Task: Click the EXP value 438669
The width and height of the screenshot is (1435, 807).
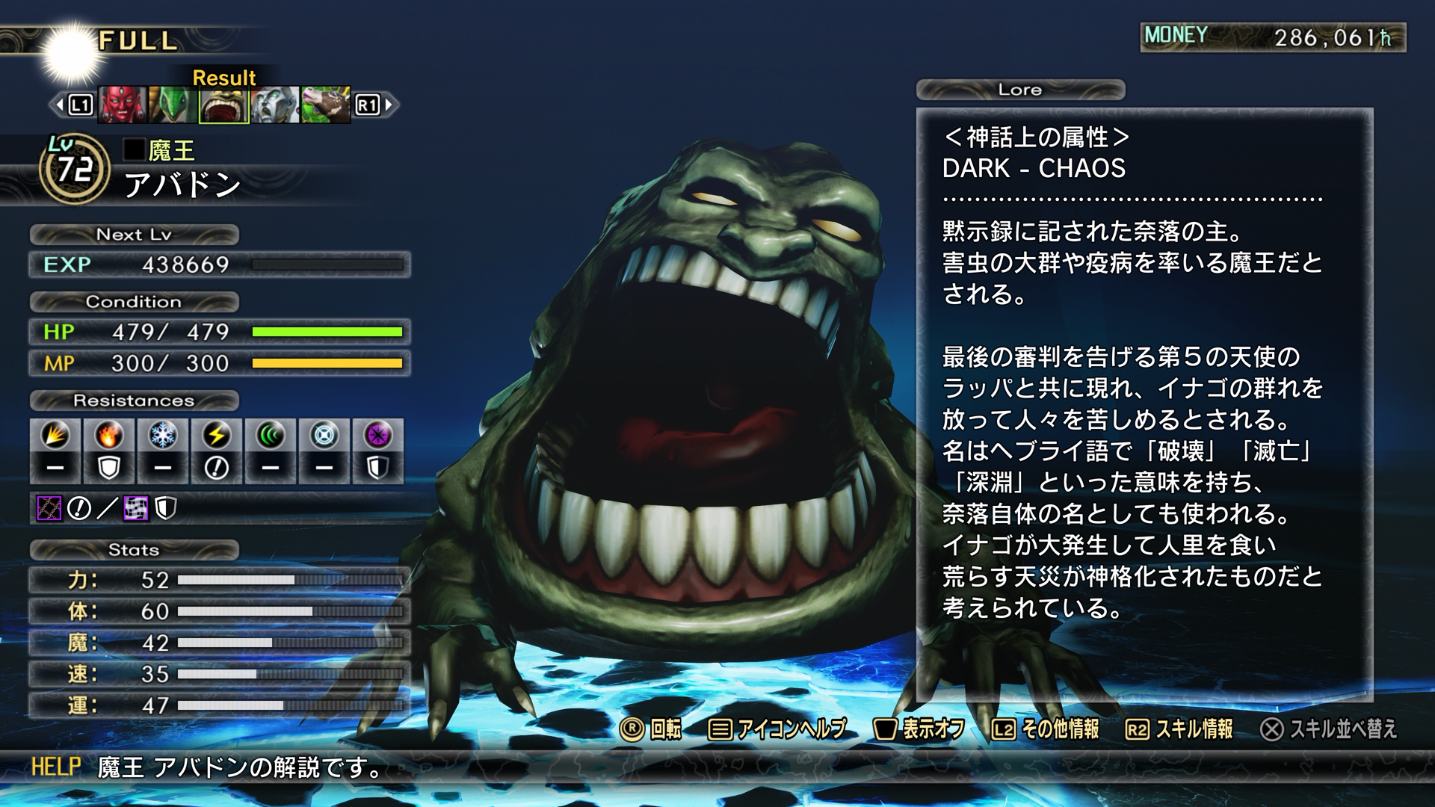Action: 185,265
